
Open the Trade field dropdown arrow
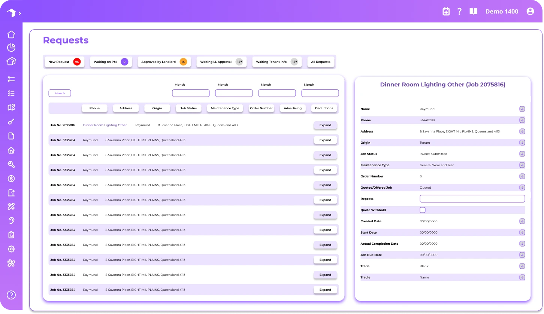pos(522,266)
